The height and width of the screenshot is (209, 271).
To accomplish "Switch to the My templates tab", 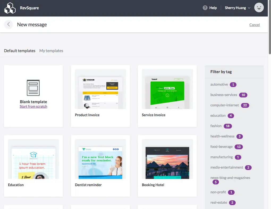I will click(x=51, y=51).
